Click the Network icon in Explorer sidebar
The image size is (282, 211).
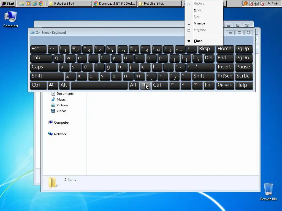[x=50, y=134]
